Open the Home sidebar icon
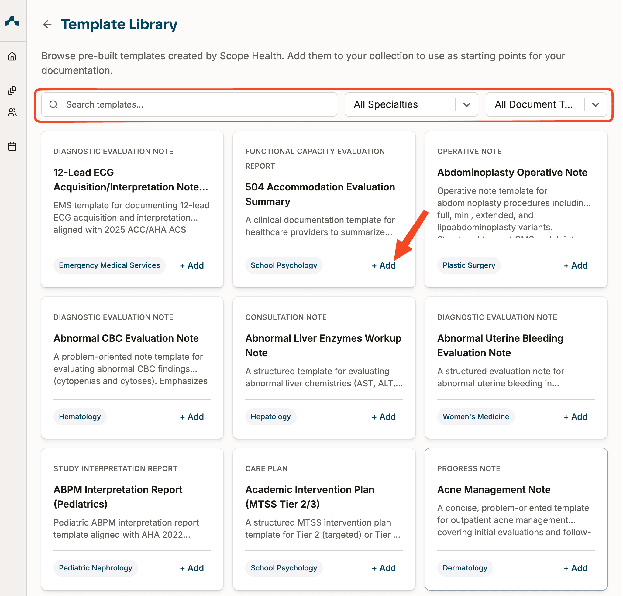Screen dimensions: 623x596 point(12,57)
